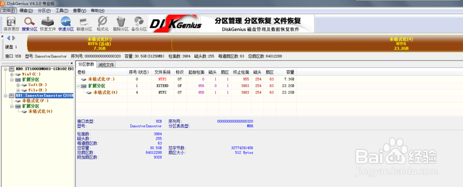The height and width of the screenshot is (187, 463).
Task: Open the 文件(F) menu
Action: pyautogui.click(x=8, y=11)
